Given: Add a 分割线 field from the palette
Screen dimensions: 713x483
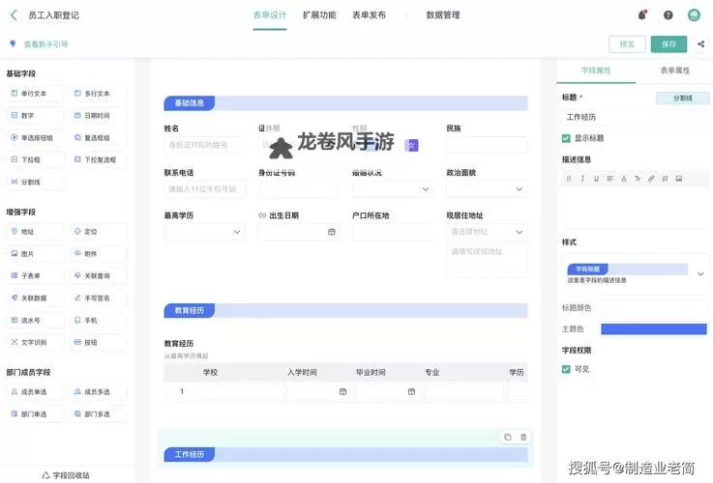Looking at the screenshot, I should tap(35, 182).
